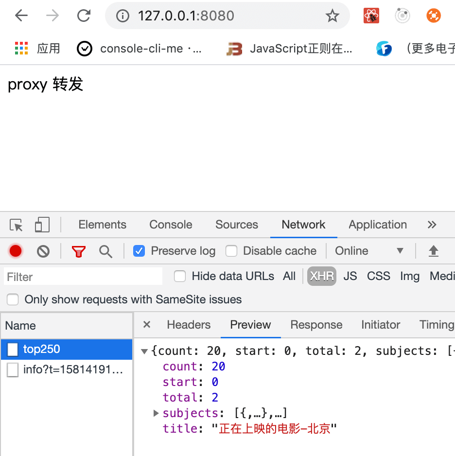Open the Response tab
The width and height of the screenshot is (455, 456).
(316, 325)
